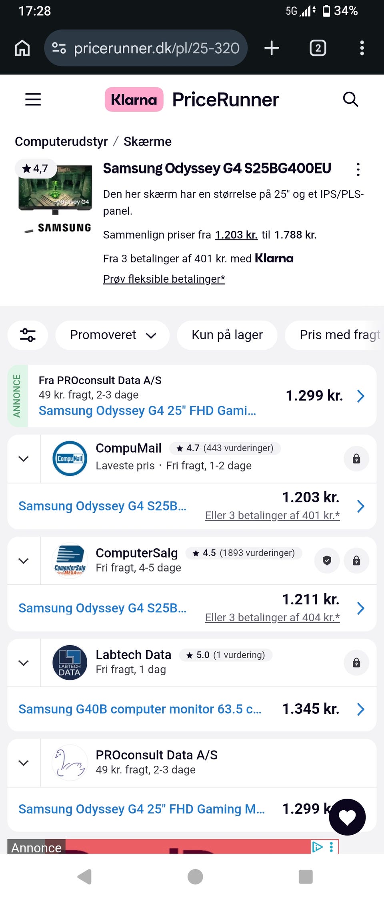Open the Skærme breadcrumb category
Screen dimensions: 384x898
coord(147,141)
